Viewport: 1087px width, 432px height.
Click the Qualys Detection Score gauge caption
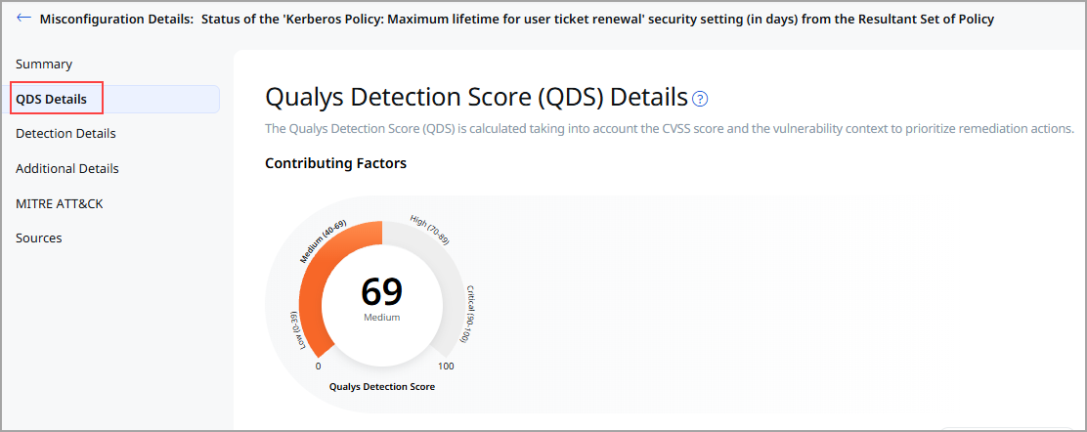pyautogui.click(x=381, y=387)
